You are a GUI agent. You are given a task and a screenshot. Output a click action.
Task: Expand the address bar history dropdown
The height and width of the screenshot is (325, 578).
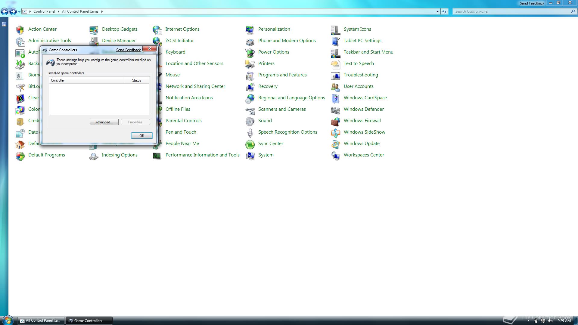pos(437,11)
